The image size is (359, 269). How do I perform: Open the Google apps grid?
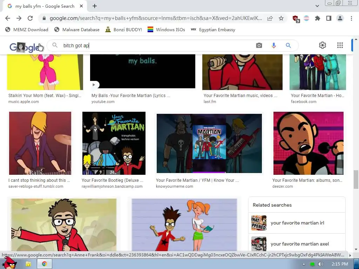point(340,45)
